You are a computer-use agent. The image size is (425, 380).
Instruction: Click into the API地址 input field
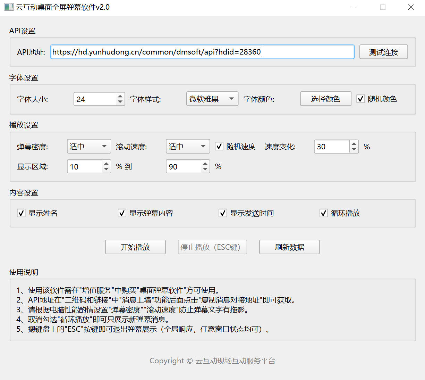[x=202, y=52]
